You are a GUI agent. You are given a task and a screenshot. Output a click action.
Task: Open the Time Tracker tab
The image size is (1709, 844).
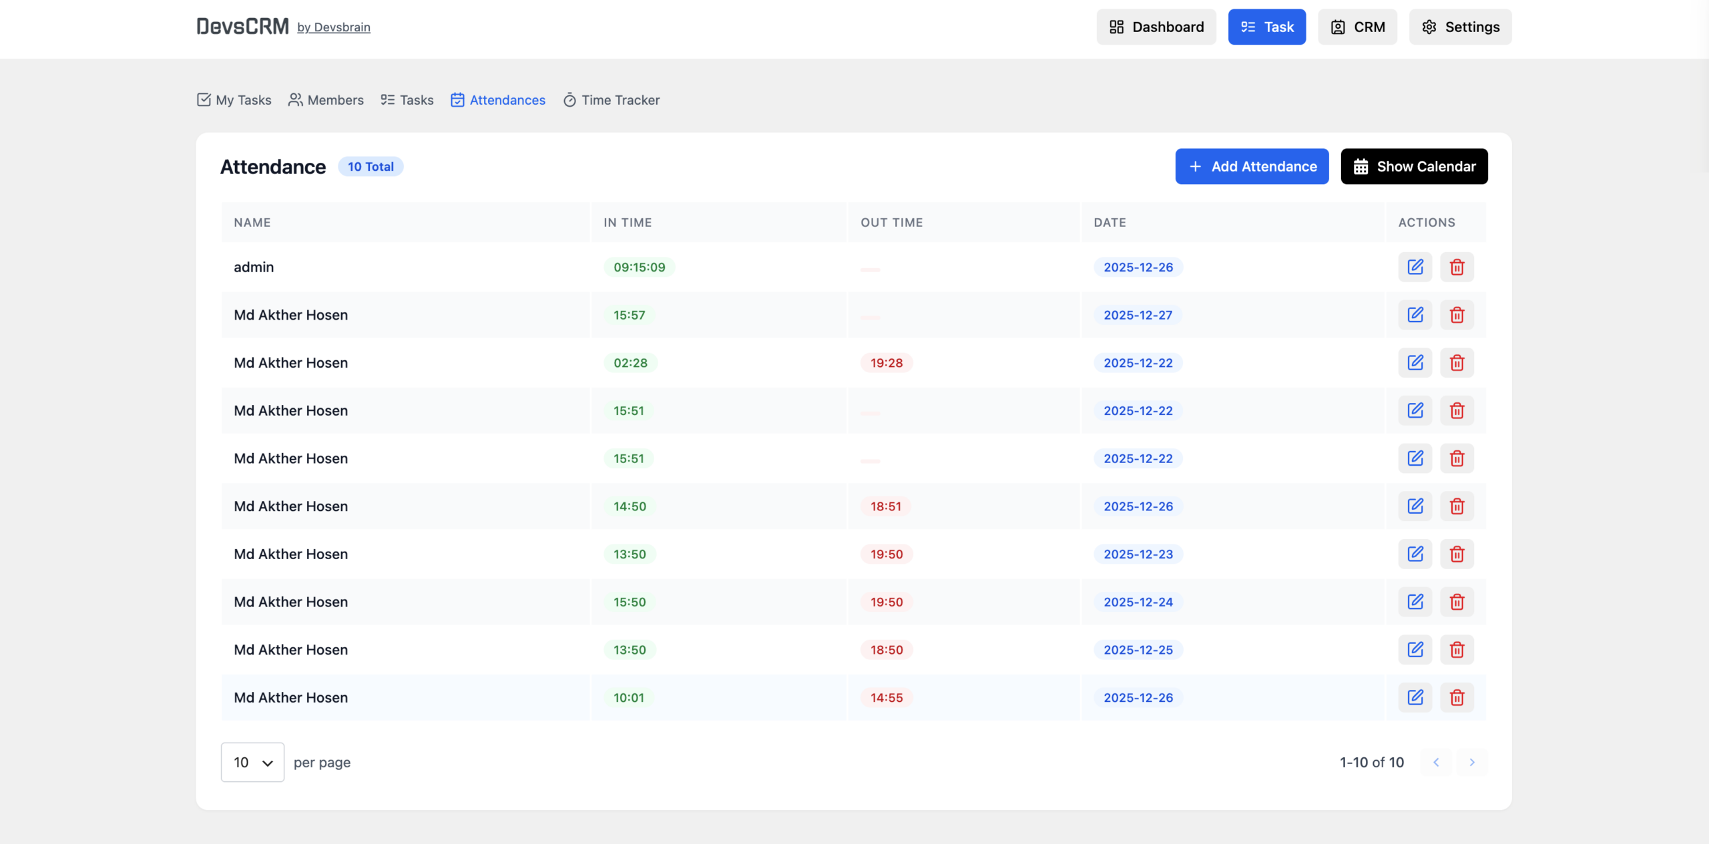tap(612, 100)
